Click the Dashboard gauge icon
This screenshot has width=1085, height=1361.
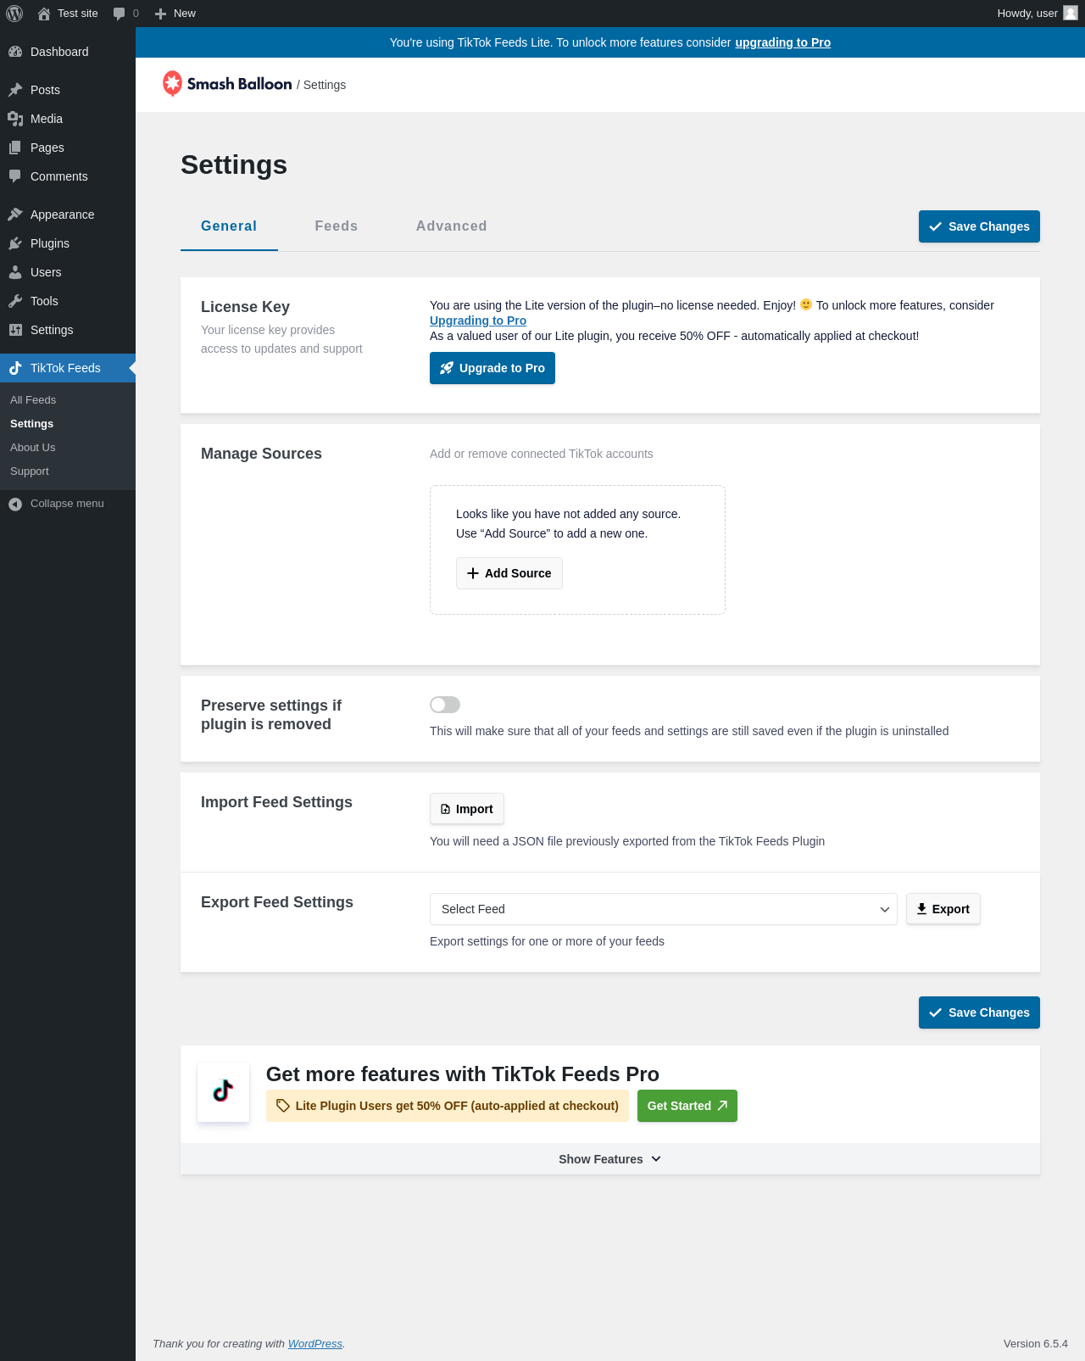pyautogui.click(x=15, y=52)
